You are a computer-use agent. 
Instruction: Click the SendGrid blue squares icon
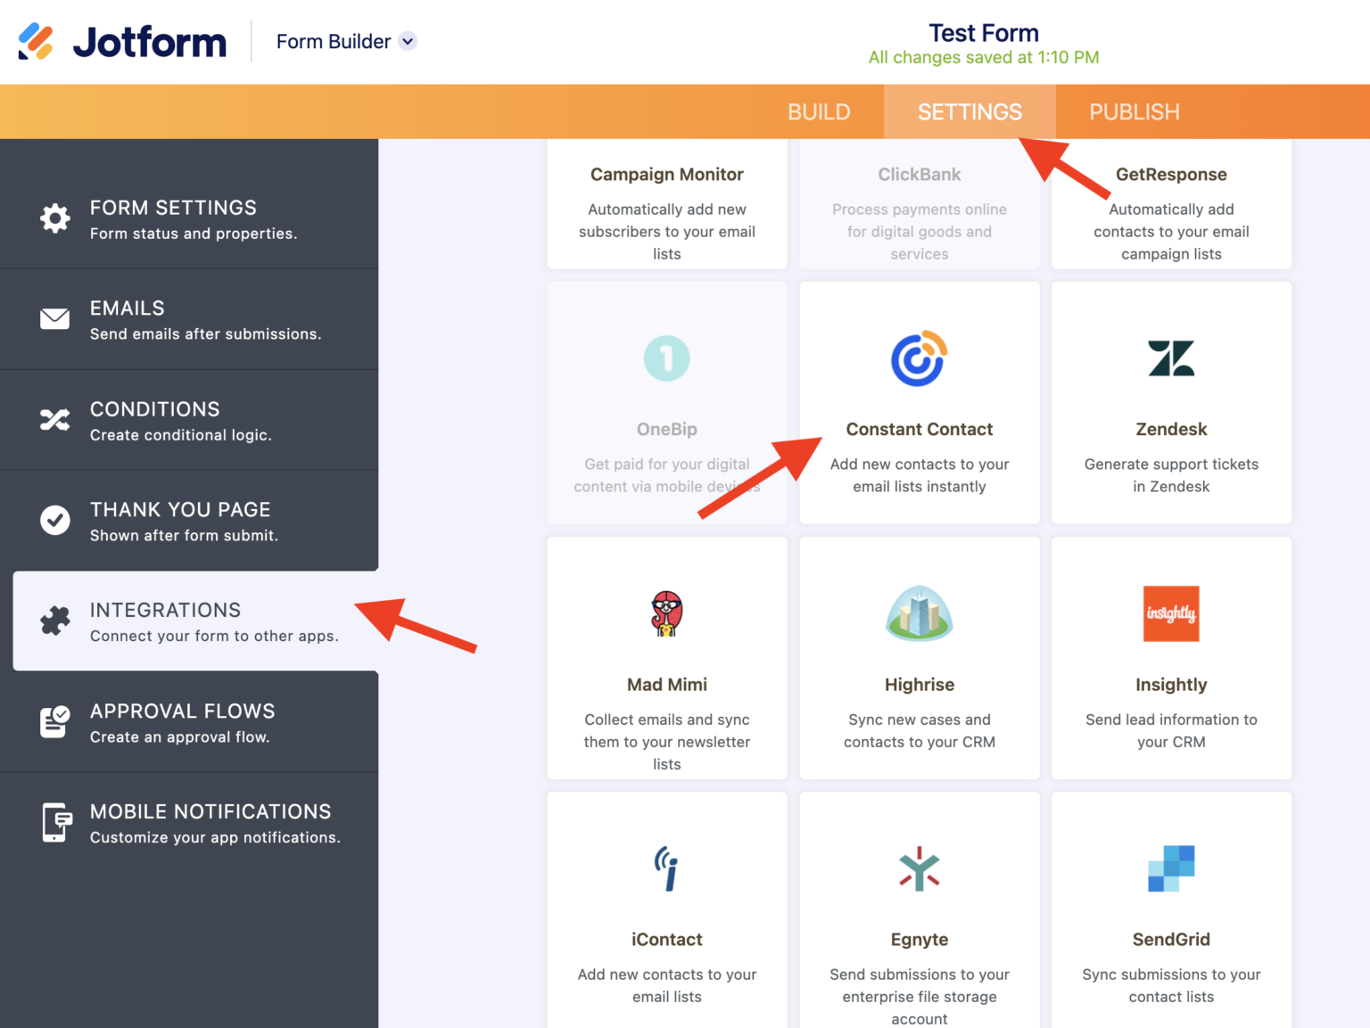click(1171, 868)
